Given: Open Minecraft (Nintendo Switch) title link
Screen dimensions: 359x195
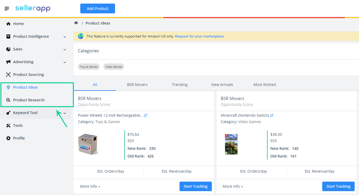Looking at the screenshot, I should (x=245, y=115).
